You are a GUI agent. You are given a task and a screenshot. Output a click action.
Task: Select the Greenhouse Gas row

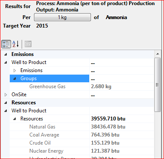[82, 86]
